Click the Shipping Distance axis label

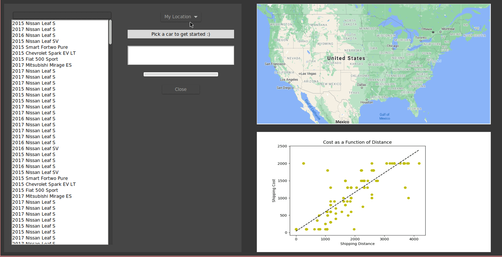point(357,244)
